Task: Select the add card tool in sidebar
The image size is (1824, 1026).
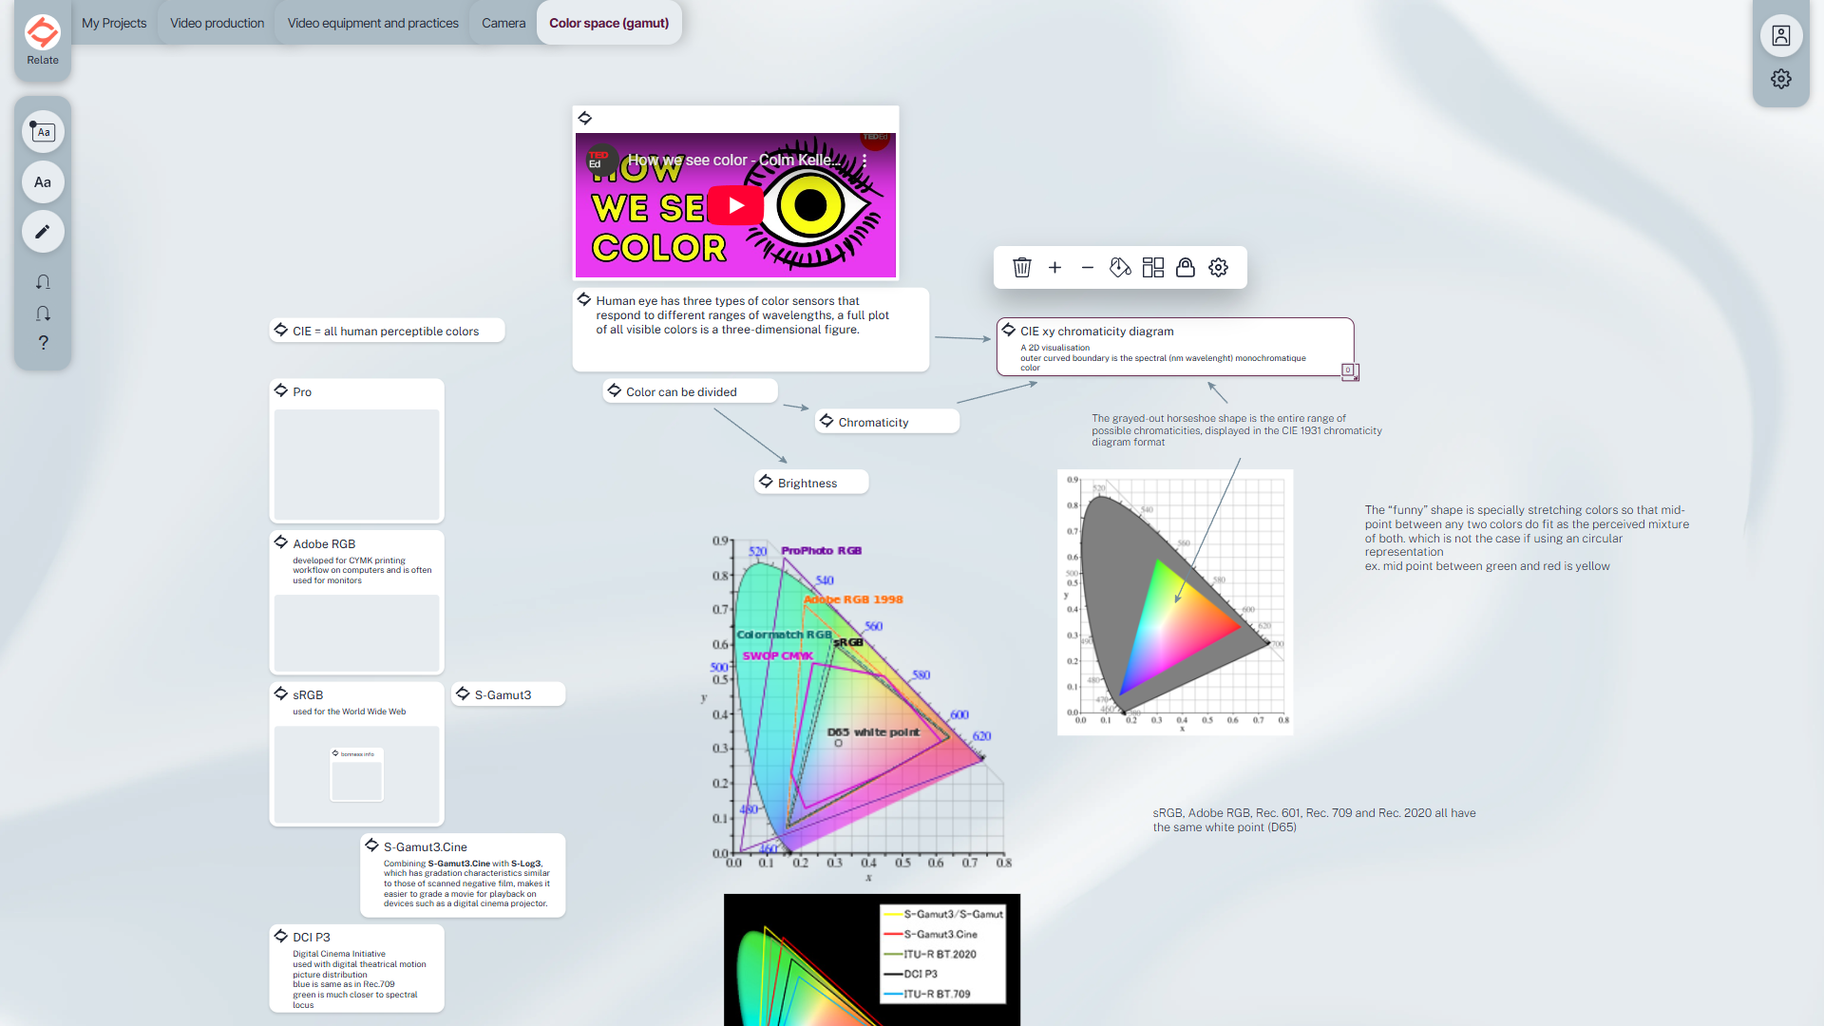Action: [x=43, y=132]
